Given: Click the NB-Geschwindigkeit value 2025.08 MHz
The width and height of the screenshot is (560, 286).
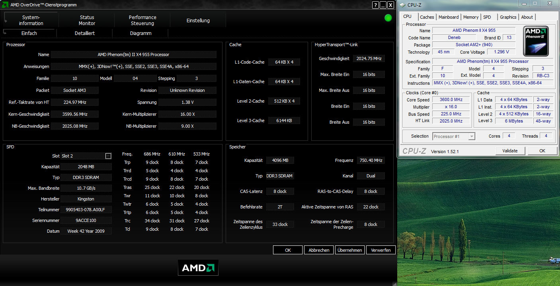Looking at the screenshot, I should [75, 126].
